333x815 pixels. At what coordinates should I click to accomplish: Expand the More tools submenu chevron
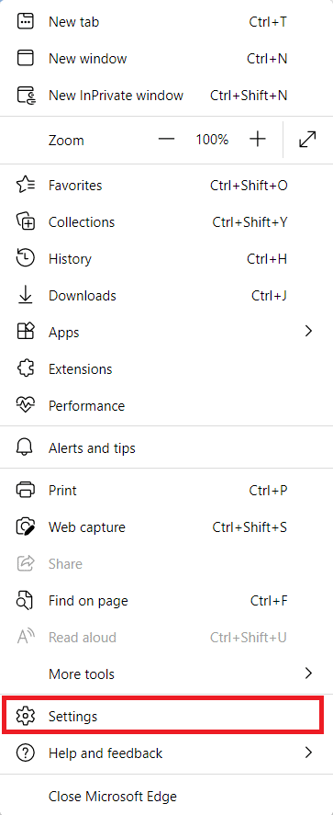coord(308,674)
